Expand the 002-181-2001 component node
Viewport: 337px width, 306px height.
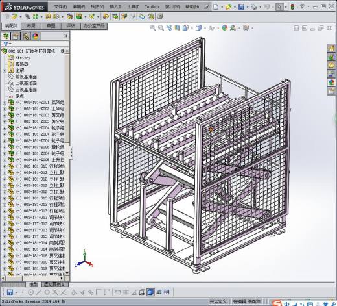[x=5, y=103]
